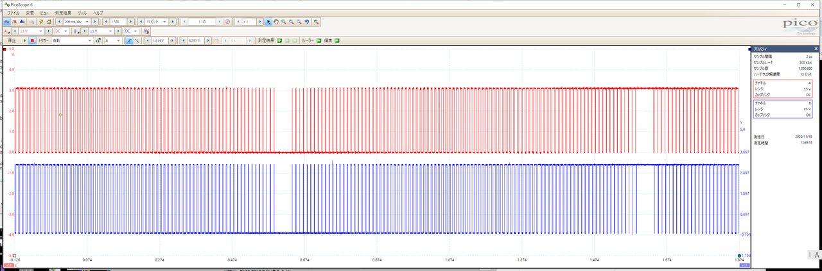Open the ツール menu

(x=82, y=13)
